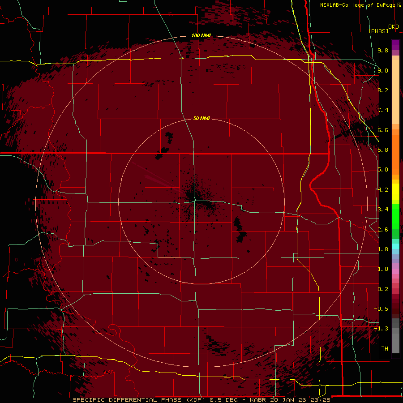
Task: Click the 20 JAN 26 date text
Action: (x=287, y=400)
